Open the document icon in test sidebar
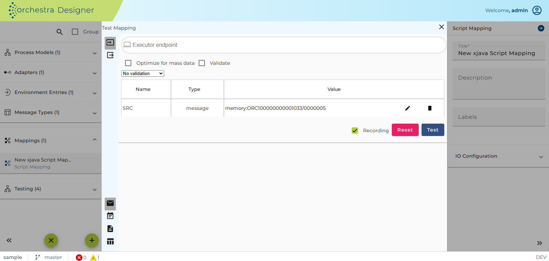 (110, 229)
